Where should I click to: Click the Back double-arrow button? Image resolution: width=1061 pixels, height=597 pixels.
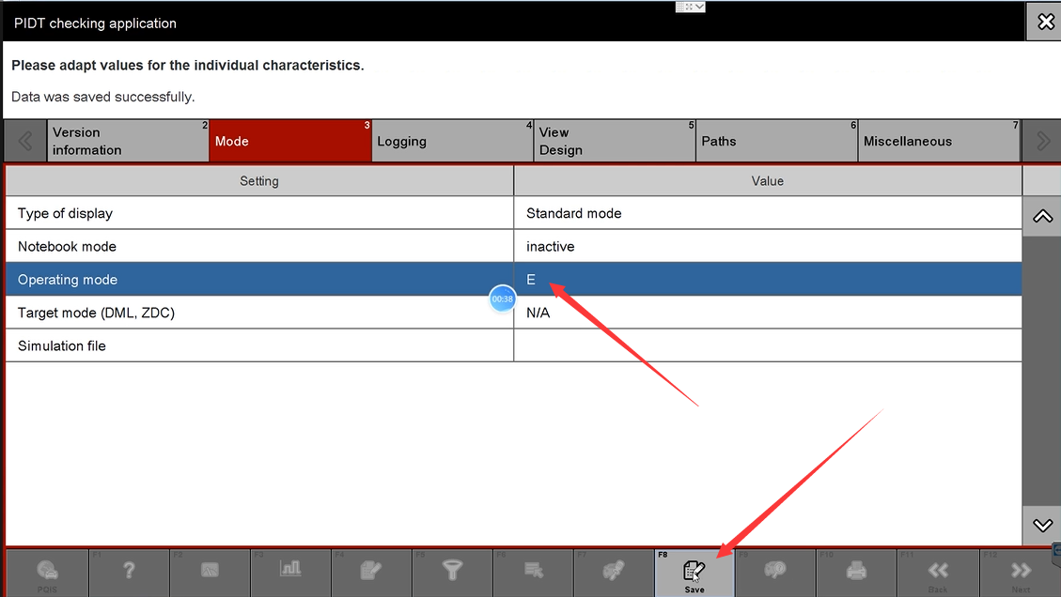coord(937,573)
